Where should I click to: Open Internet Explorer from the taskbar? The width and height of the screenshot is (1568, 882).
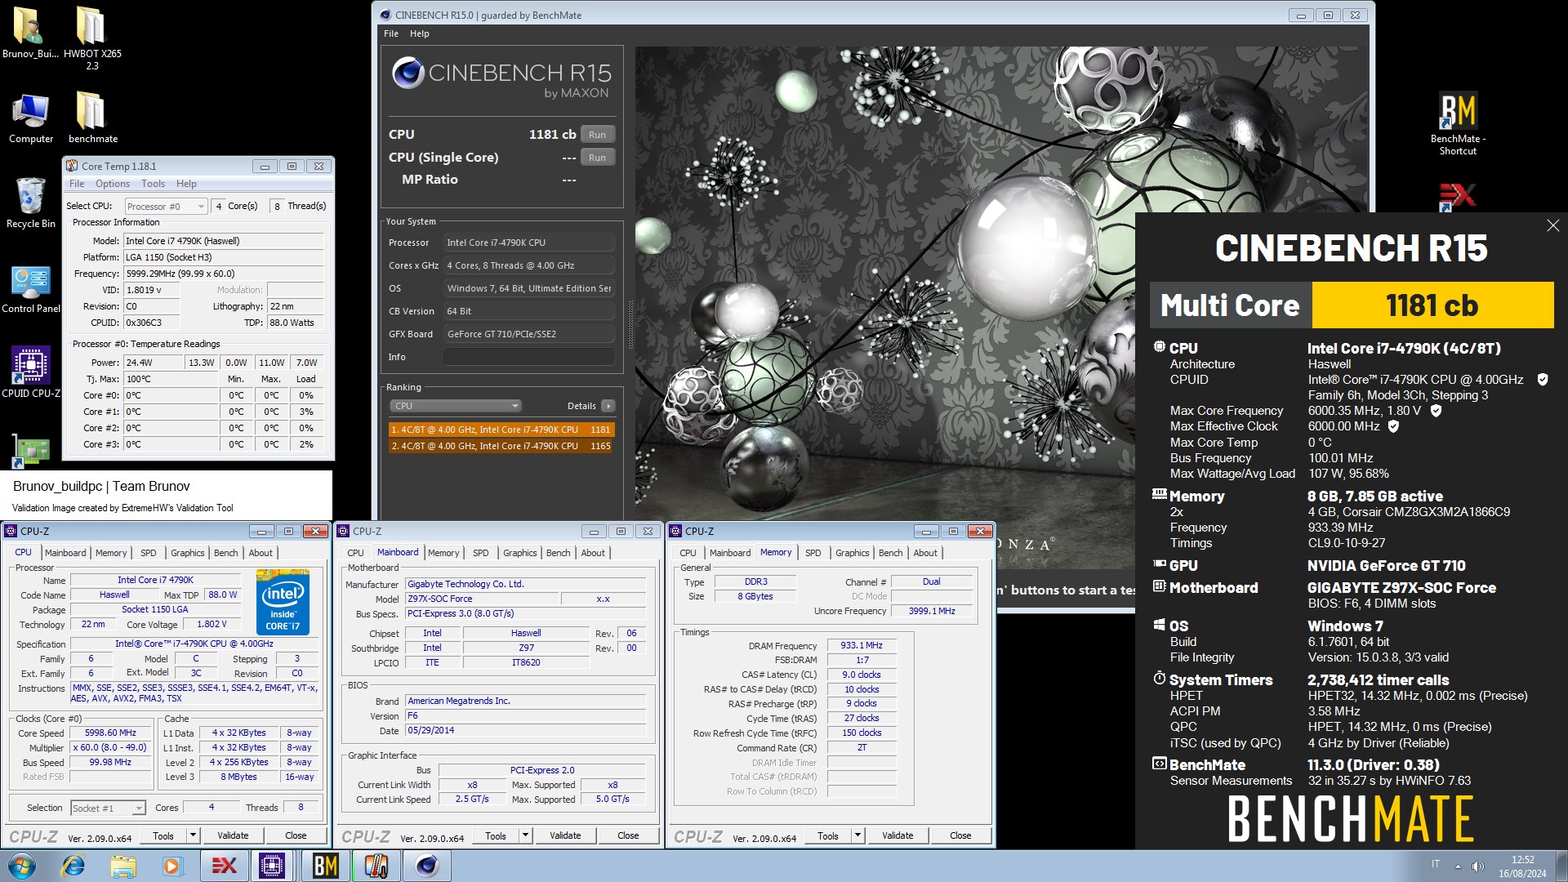[73, 866]
